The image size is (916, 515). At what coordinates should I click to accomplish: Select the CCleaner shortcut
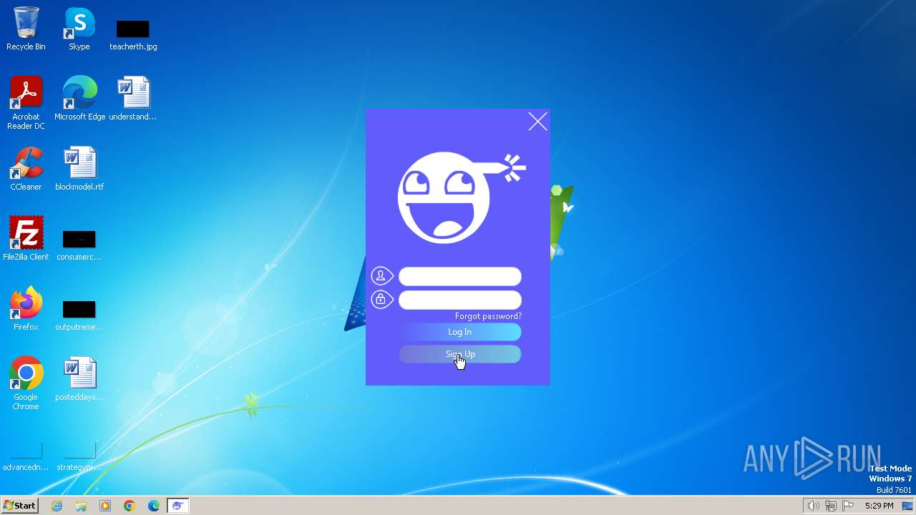(26, 169)
